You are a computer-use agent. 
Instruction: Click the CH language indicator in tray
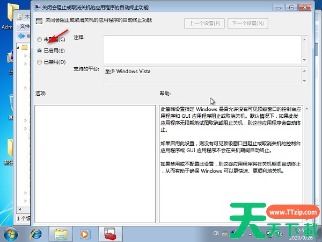click(x=216, y=233)
